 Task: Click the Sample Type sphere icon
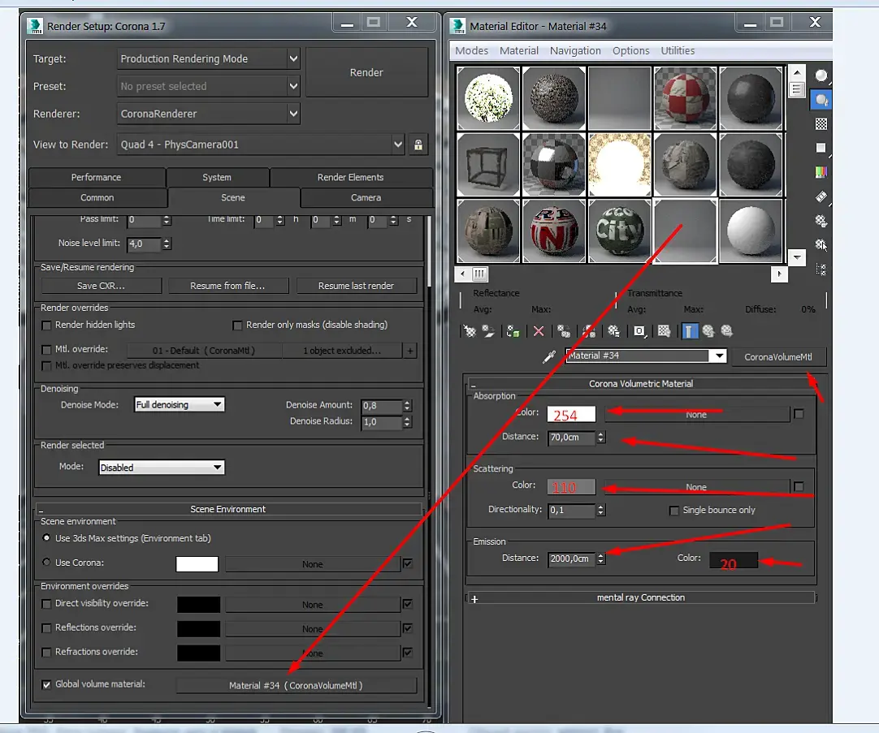click(821, 75)
